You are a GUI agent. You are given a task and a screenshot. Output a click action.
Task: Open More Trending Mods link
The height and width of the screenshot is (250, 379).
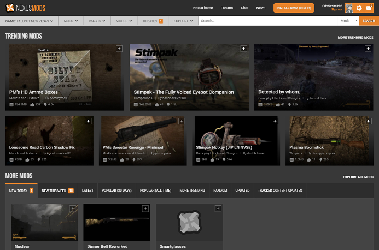pos(355,38)
